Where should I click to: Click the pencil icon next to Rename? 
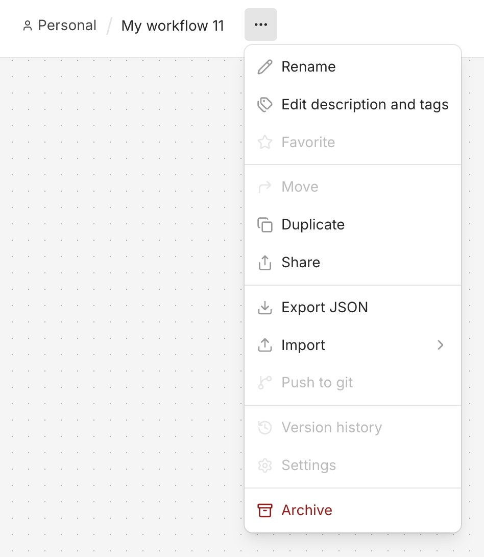(x=264, y=67)
